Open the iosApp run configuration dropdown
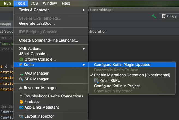The height and width of the screenshot is (120, 179). click(x=169, y=16)
